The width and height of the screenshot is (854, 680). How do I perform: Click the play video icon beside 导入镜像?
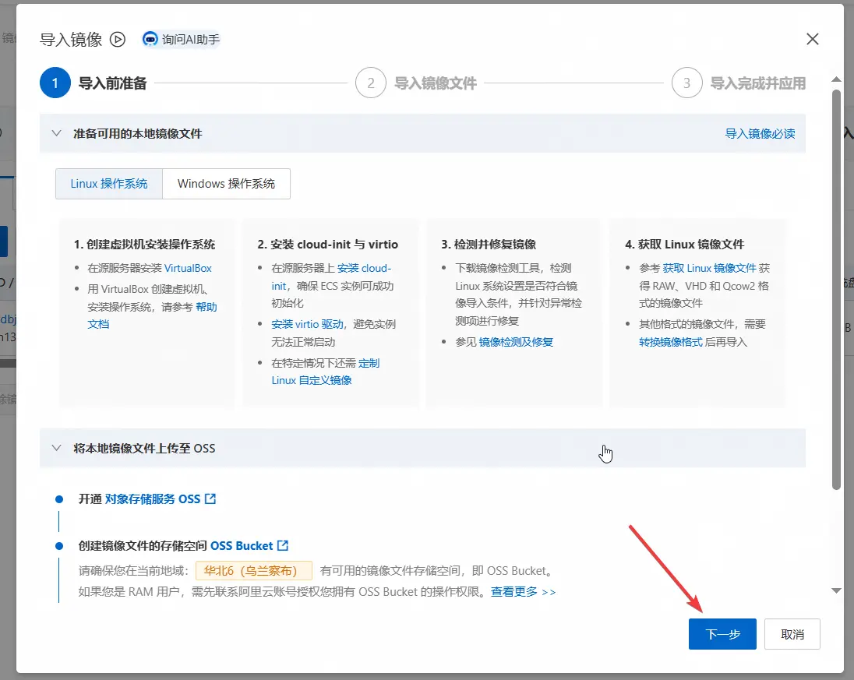[x=118, y=39]
